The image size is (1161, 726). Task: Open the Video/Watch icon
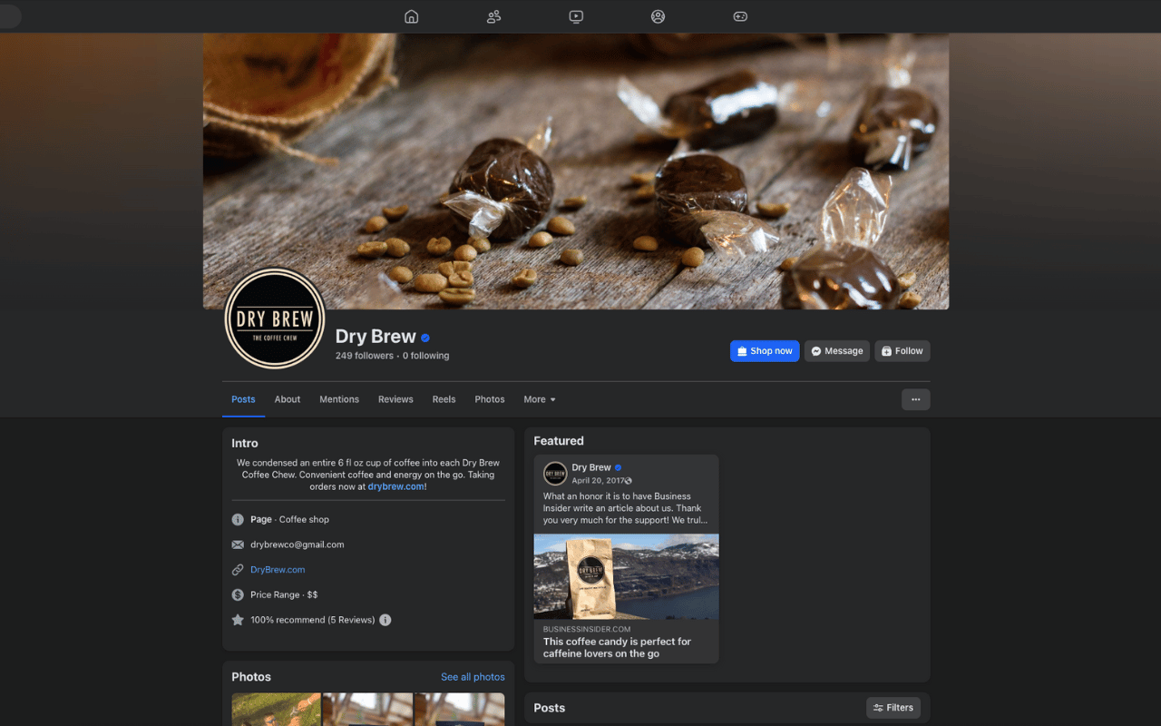pyautogui.click(x=576, y=16)
